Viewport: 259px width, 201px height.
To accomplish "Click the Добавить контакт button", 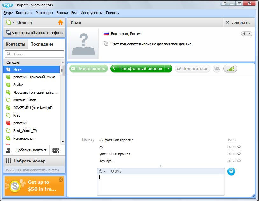I will (26, 150).
